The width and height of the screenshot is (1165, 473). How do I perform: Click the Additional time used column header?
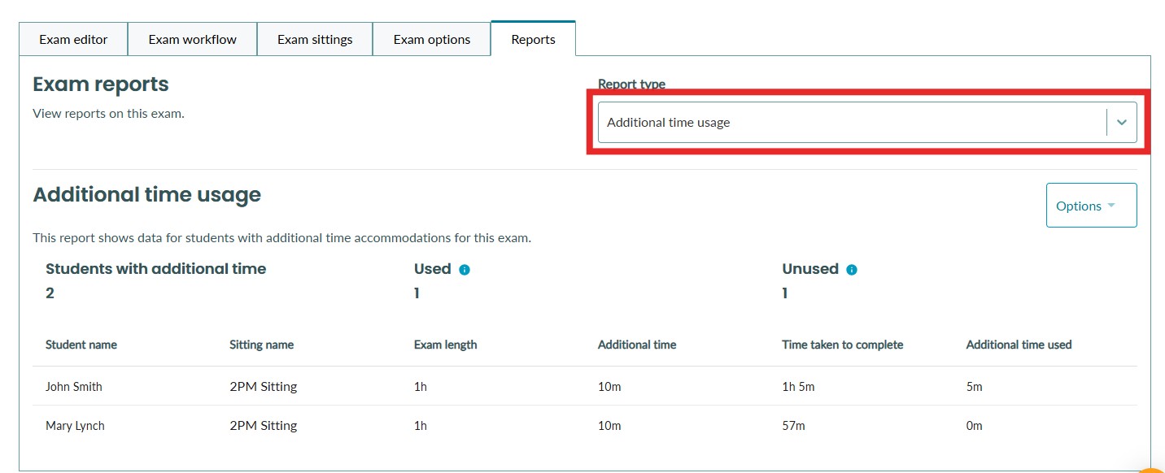pos(1019,345)
